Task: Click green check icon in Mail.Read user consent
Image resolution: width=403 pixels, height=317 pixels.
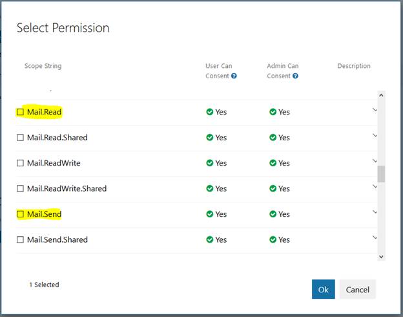Action: (x=210, y=112)
